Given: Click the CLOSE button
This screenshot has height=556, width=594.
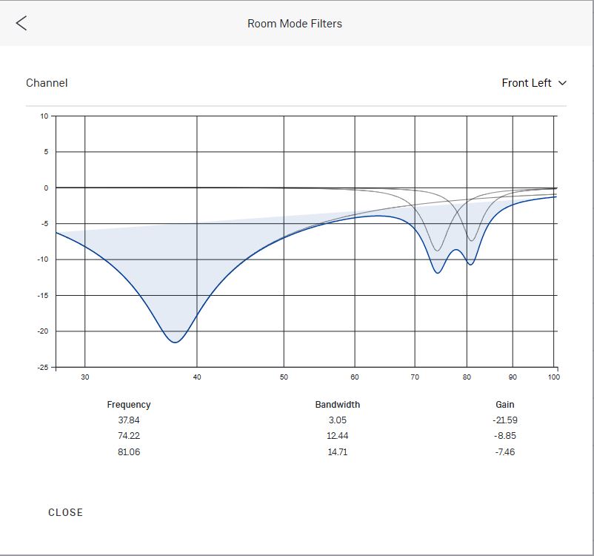Looking at the screenshot, I should point(65,512).
